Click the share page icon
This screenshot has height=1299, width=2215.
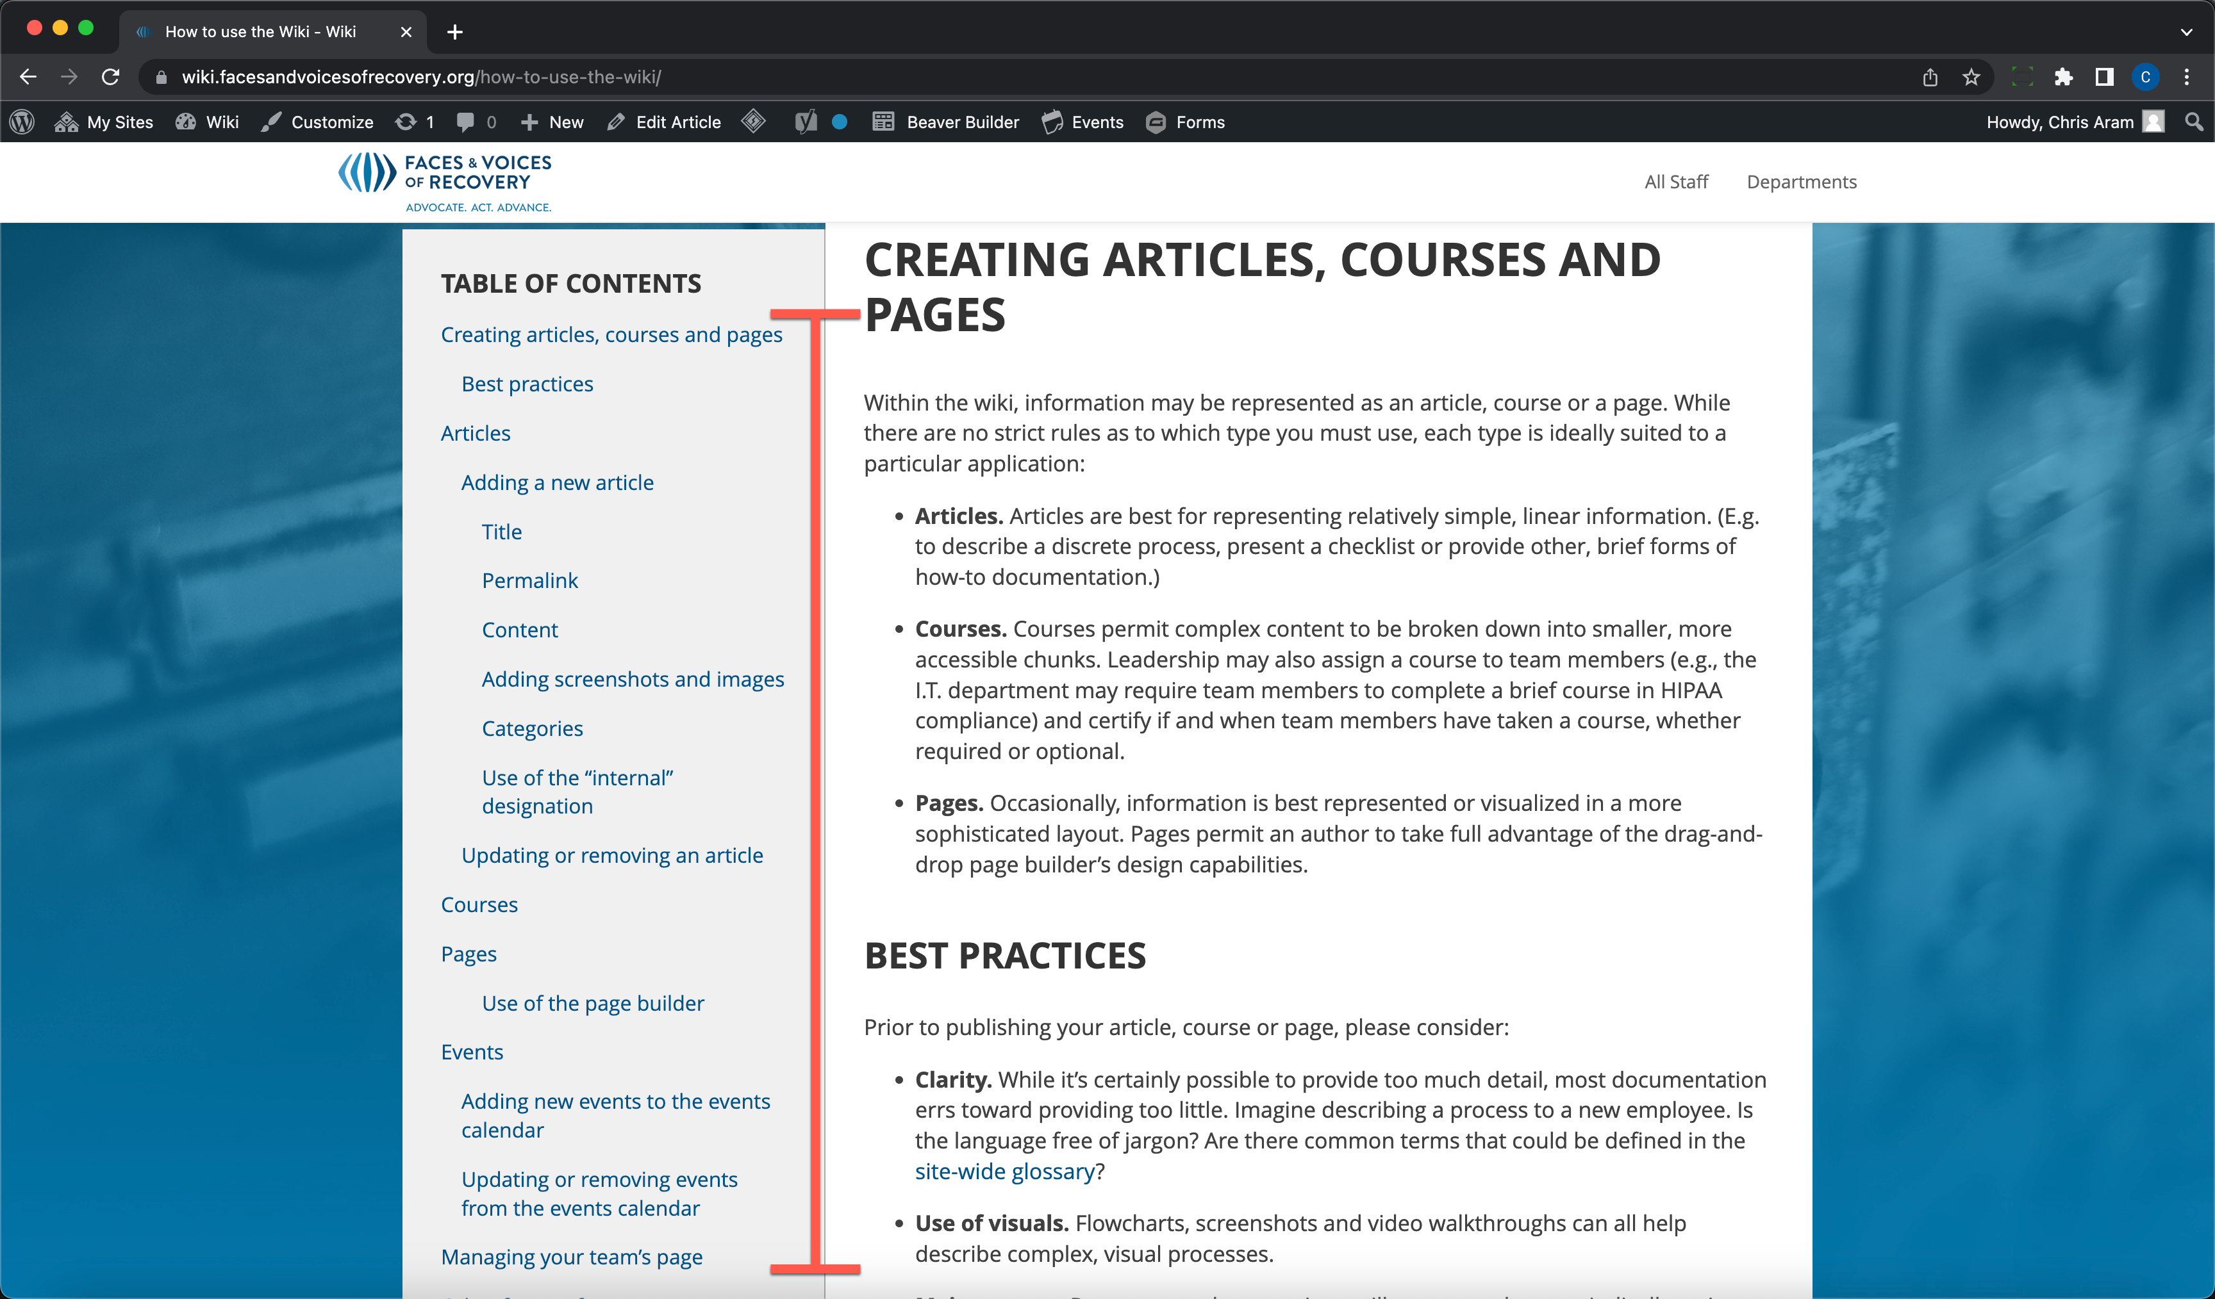[1930, 78]
